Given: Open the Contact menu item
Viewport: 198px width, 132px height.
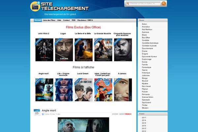Looking at the screenshot, I should (x=66, y=20).
